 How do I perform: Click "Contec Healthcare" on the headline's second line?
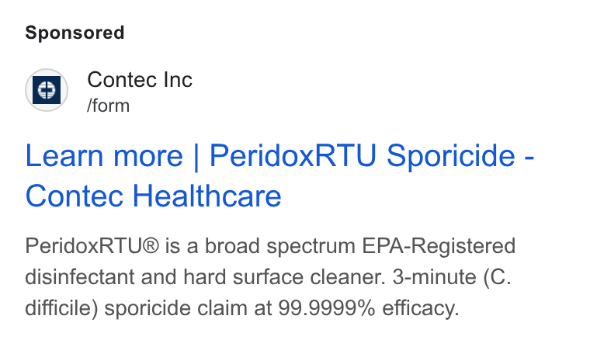[x=153, y=196]
